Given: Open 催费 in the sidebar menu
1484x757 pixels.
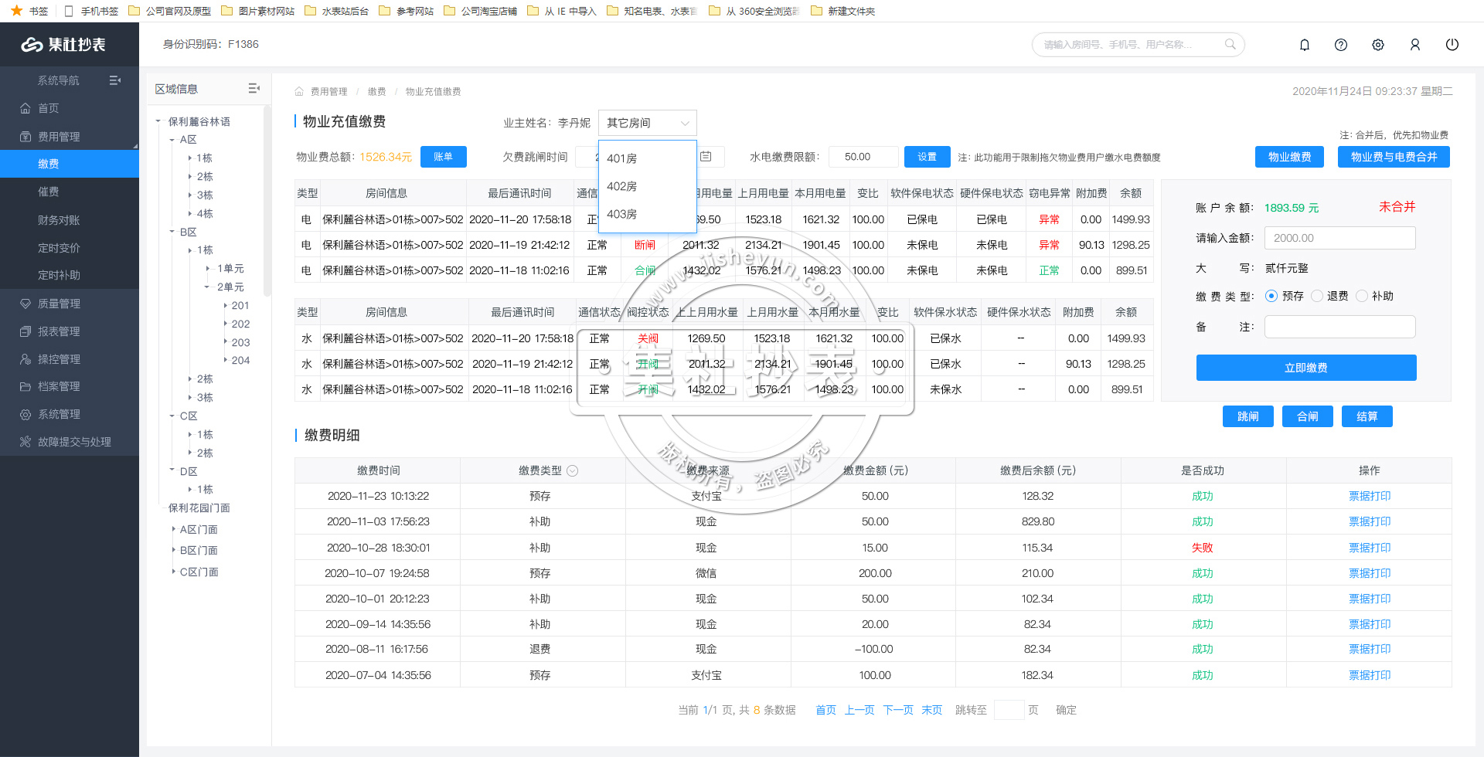Looking at the screenshot, I should click(x=49, y=192).
